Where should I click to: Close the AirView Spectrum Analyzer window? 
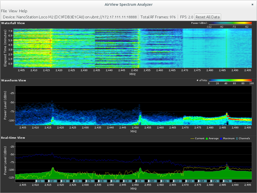(x=252, y=5)
